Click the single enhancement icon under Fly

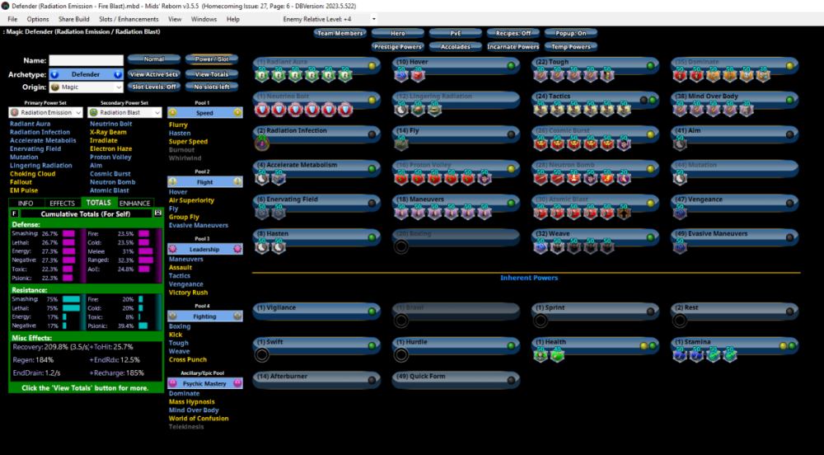coord(401,143)
